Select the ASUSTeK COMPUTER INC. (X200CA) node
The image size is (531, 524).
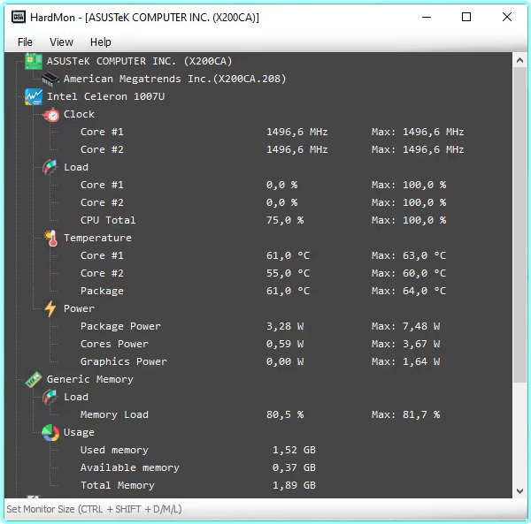pos(139,61)
